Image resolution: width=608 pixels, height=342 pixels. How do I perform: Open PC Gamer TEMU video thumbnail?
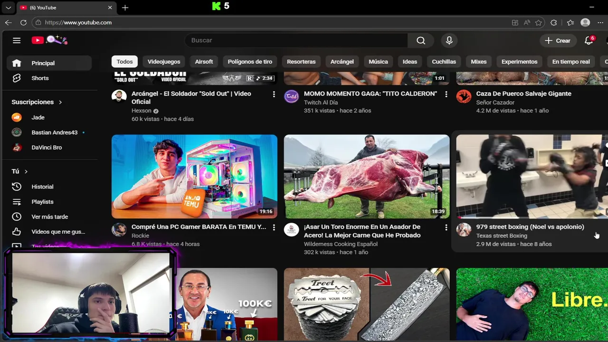click(x=194, y=177)
